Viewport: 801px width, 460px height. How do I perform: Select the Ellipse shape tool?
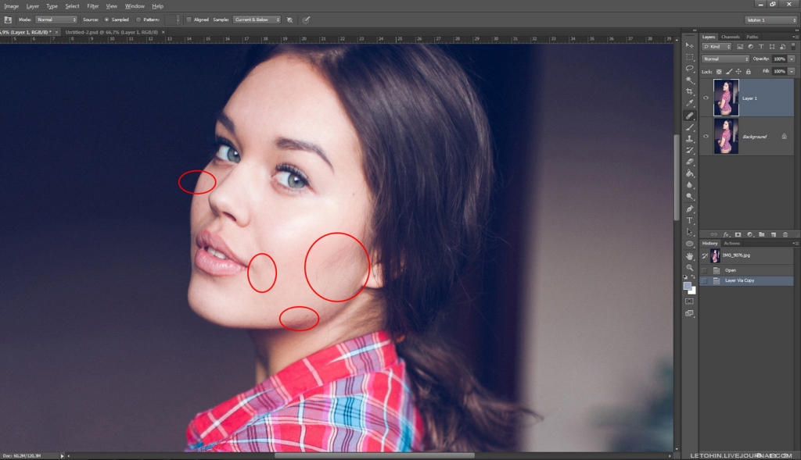click(x=690, y=244)
